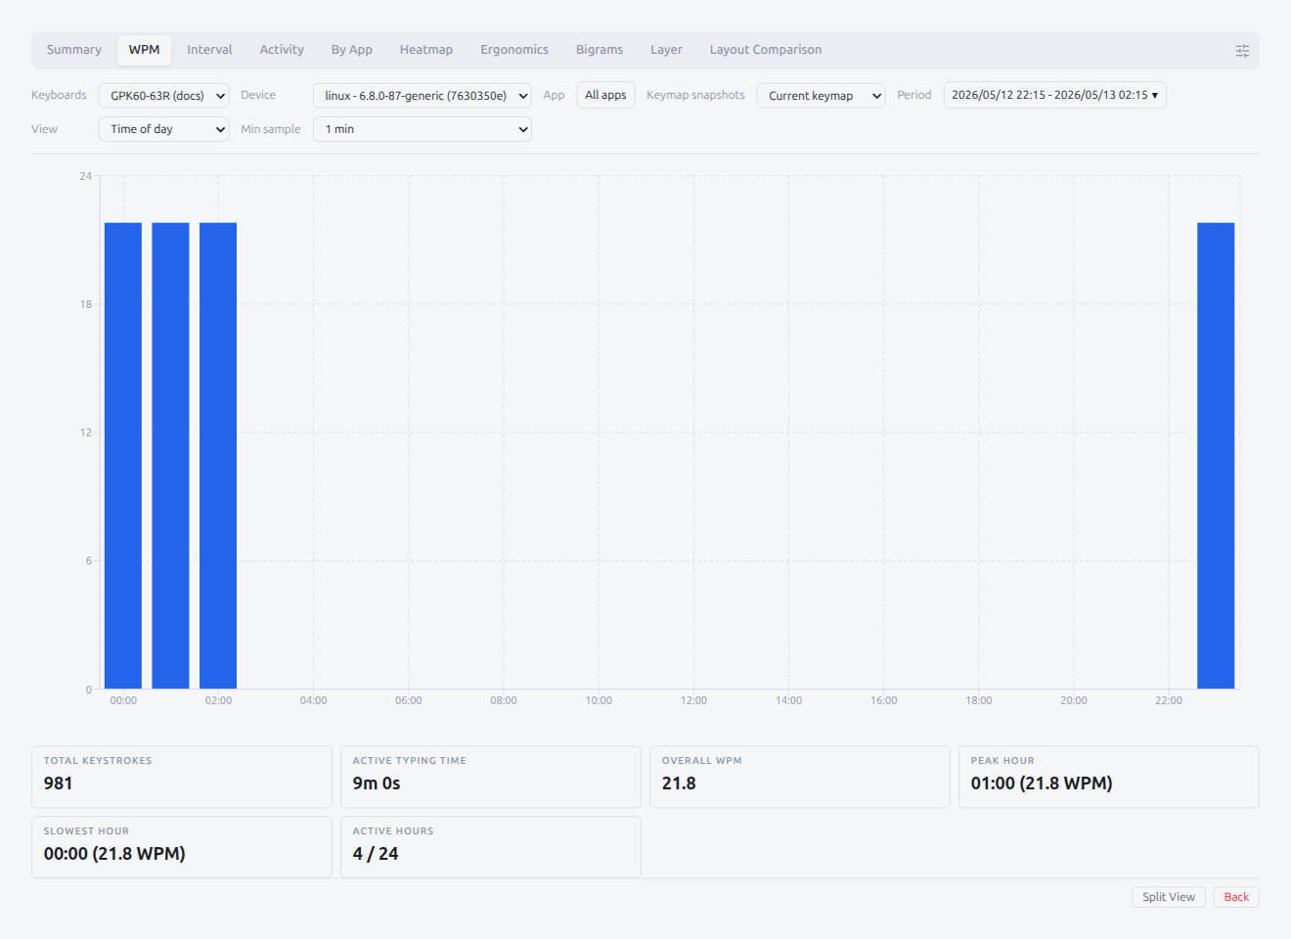
Task: Click the 22:00 x-axis label
Action: (1169, 700)
